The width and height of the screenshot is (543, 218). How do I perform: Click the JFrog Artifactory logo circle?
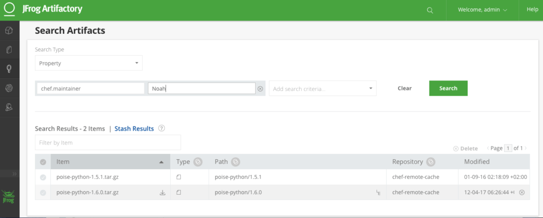pos(10,10)
